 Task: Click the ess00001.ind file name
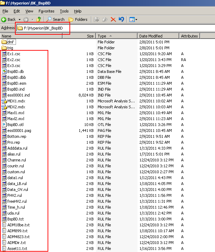18,95
